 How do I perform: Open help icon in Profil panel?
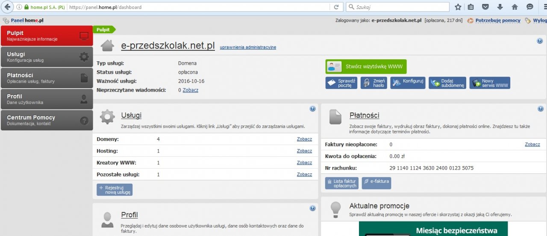click(x=312, y=208)
